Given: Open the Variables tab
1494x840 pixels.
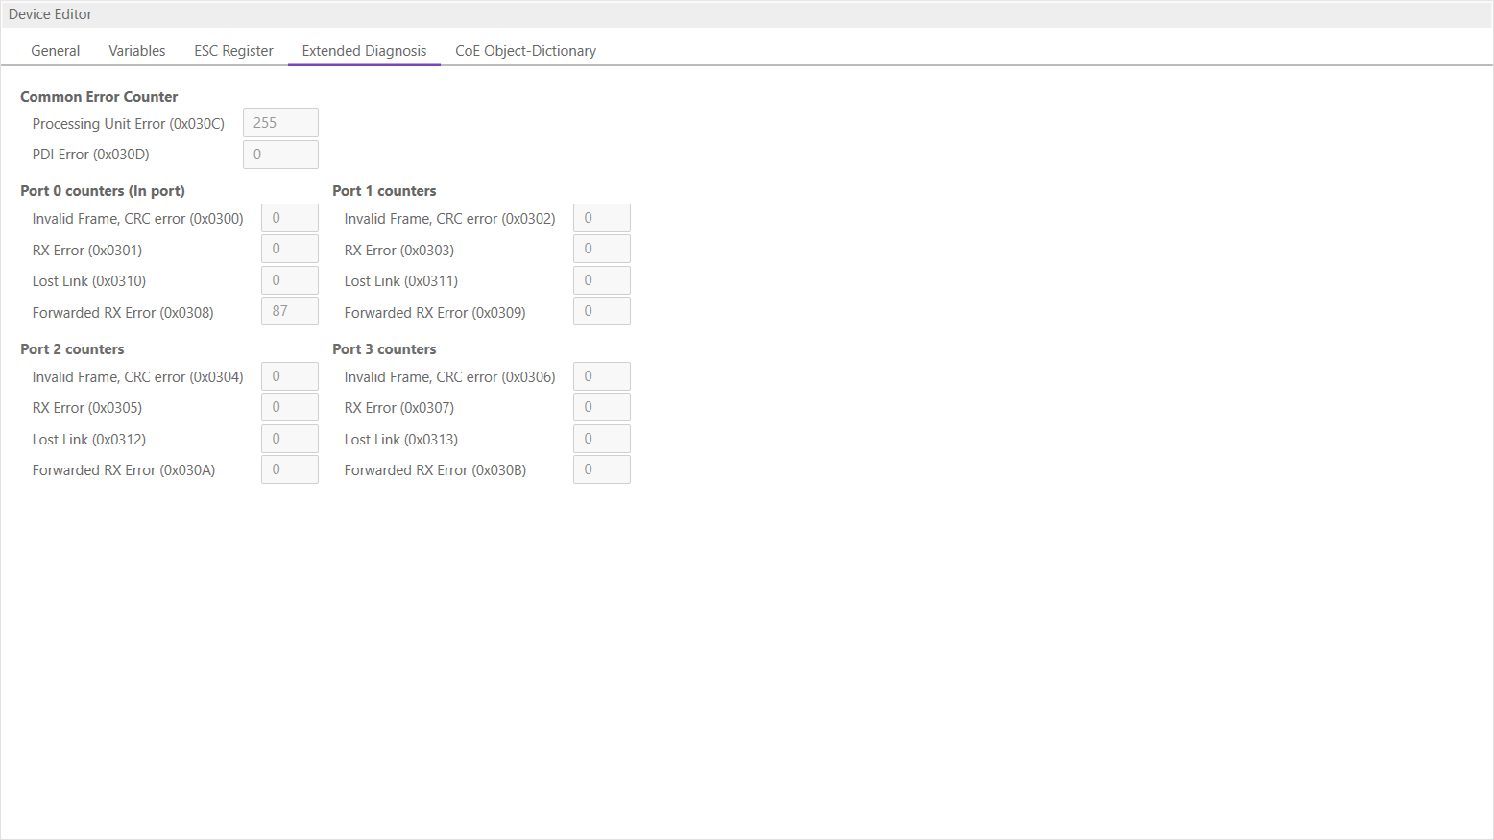Looking at the screenshot, I should pyautogui.click(x=136, y=51).
